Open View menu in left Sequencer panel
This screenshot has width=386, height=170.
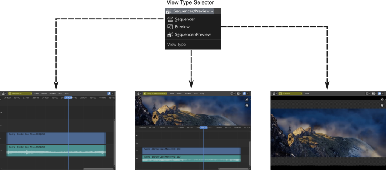click(x=37, y=94)
